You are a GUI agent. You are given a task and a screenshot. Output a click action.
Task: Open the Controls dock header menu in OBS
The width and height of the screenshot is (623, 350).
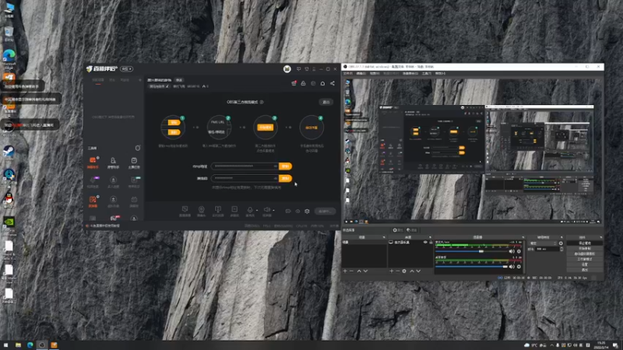[600, 237]
